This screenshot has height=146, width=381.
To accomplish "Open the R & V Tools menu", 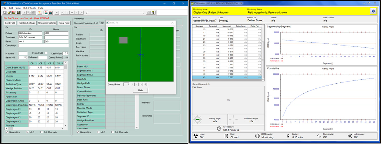I will point(30,8).
